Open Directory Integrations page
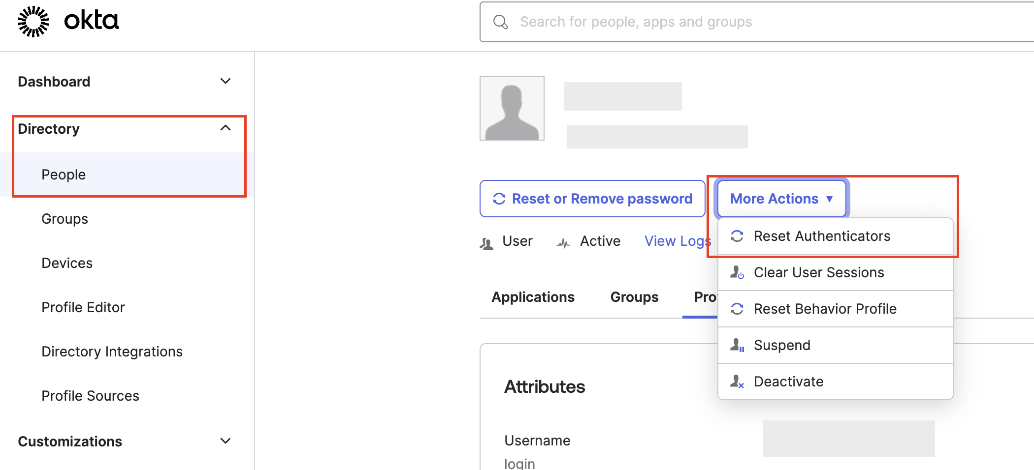This screenshot has height=470, width=1034. 112,352
